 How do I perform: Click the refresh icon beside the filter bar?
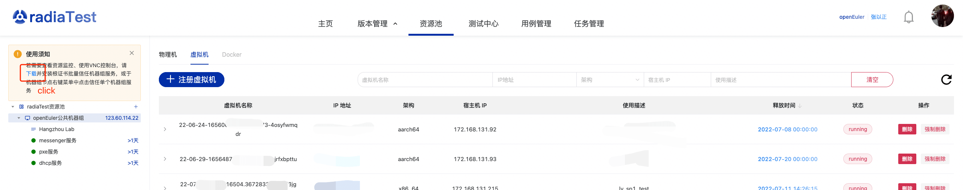click(x=946, y=80)
